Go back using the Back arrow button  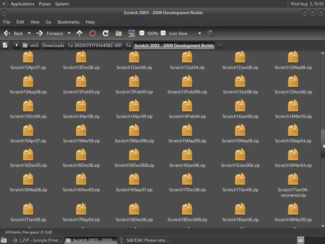(x=13, y=33)
